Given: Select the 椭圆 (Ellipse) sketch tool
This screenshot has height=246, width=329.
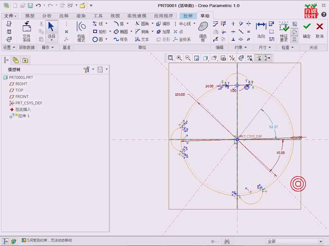Looking at the screenshot, I should pyautogui.click(x=121, y=32).
